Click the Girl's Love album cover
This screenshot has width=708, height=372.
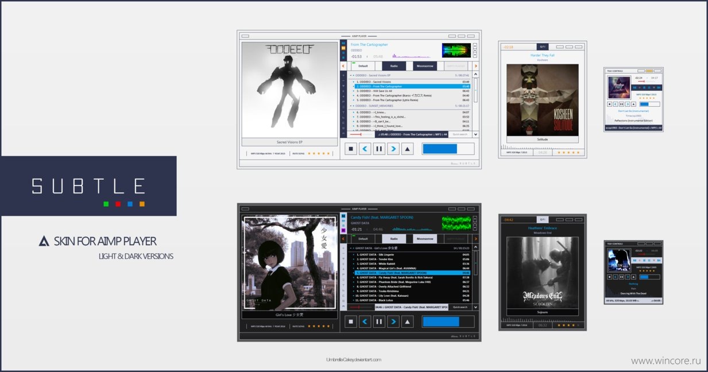point(289,263)
